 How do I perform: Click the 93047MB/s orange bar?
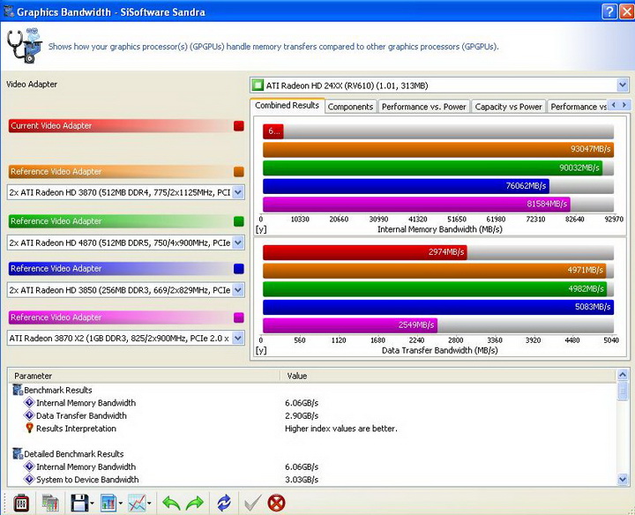(438, 149)
